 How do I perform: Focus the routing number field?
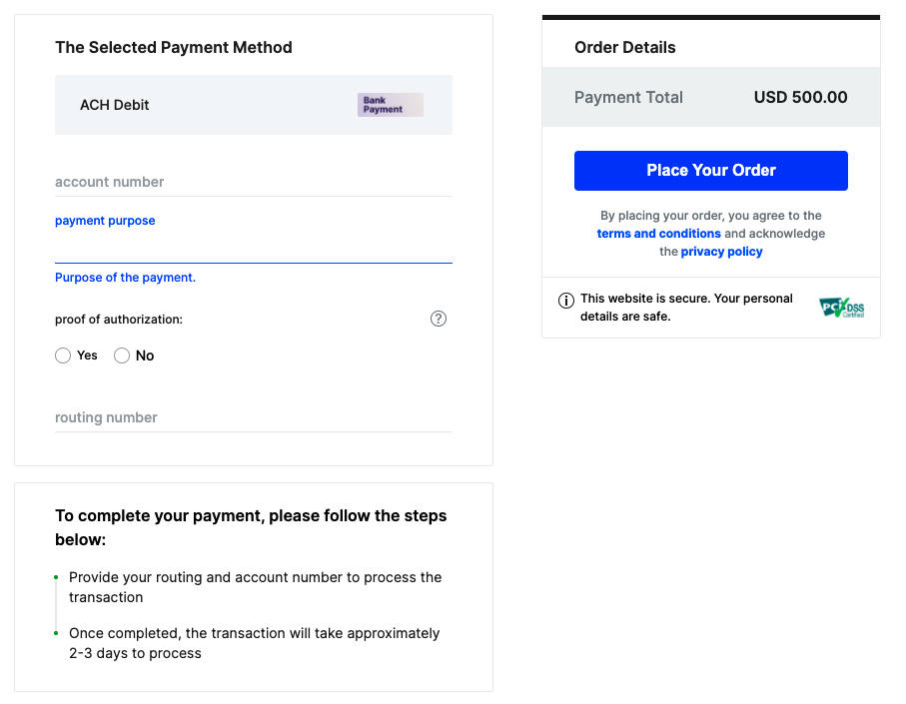[254, 418]
